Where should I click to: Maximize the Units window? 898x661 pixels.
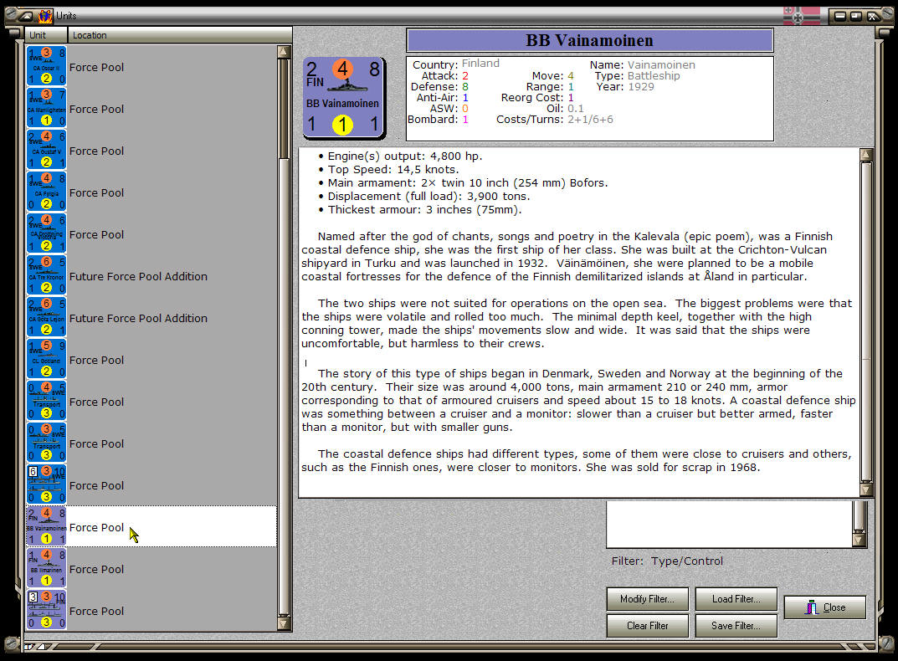(855, 16)
